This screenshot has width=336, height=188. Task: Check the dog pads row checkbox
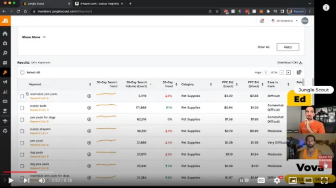[x=22, y=154]
